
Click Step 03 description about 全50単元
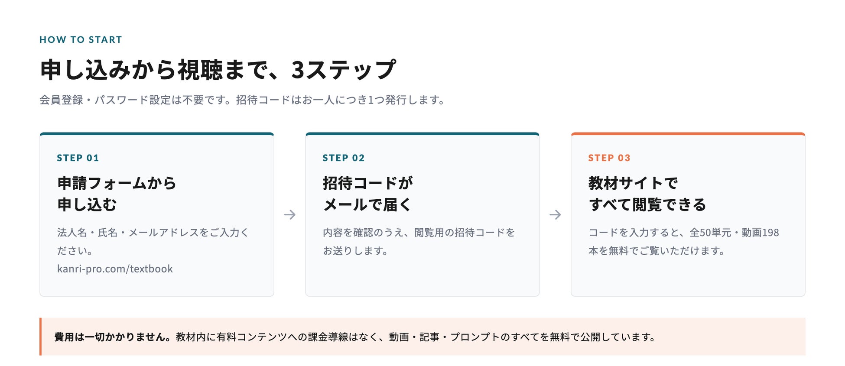[x=683, y=242]
